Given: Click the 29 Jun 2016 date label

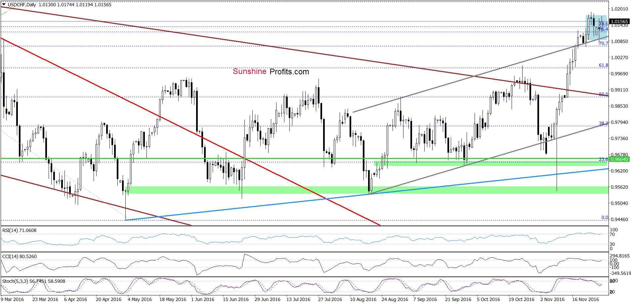Looking at the screenshot, I should (268, 299).
